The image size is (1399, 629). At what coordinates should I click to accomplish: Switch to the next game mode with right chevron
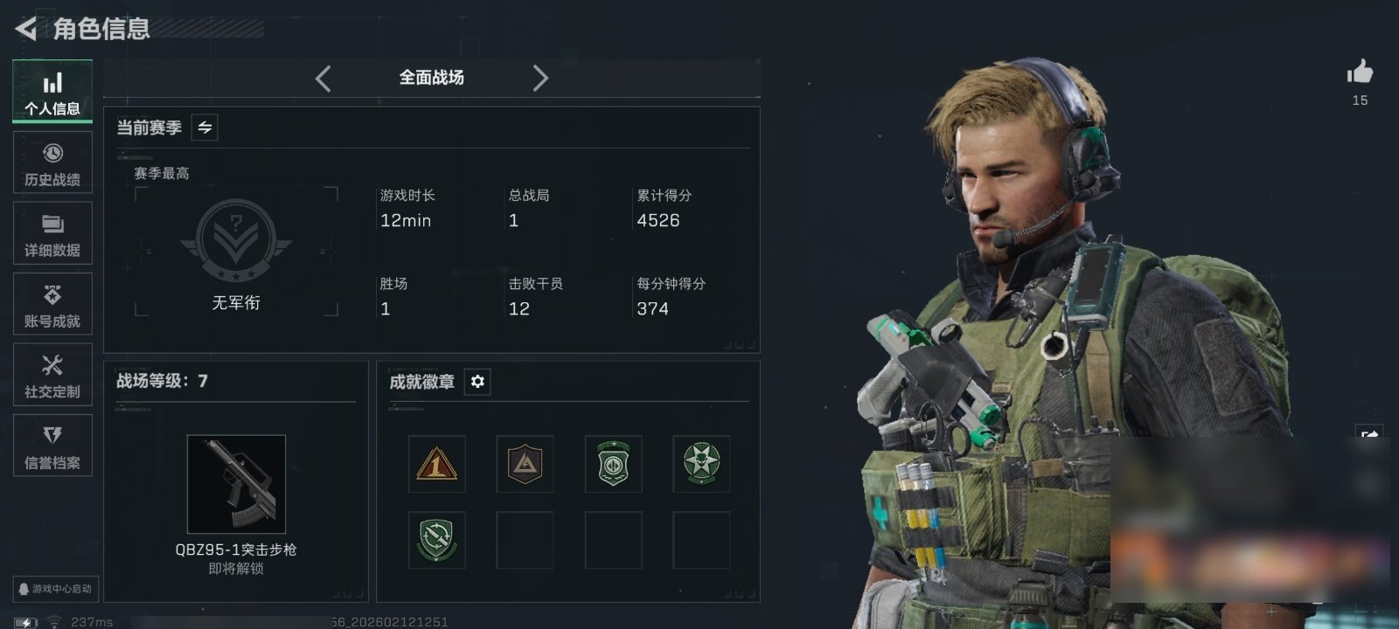540,79
